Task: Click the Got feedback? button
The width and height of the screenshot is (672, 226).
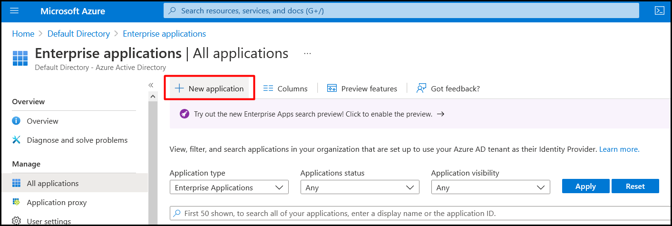Action: [x=448, y=88]
